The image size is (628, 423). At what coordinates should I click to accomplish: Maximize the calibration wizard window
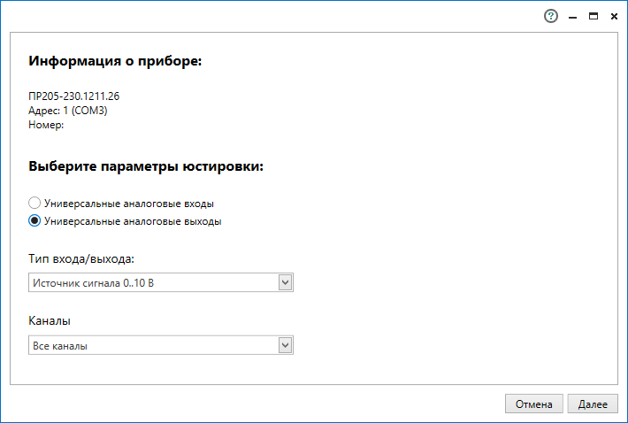[x=594, y=16]
